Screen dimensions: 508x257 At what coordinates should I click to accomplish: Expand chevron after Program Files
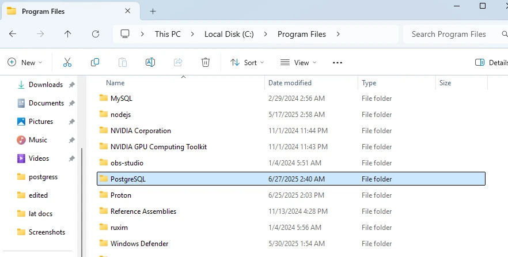point(338,34)
